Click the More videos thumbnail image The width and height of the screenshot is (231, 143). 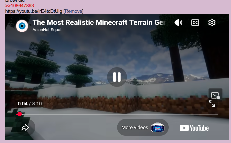158,127
